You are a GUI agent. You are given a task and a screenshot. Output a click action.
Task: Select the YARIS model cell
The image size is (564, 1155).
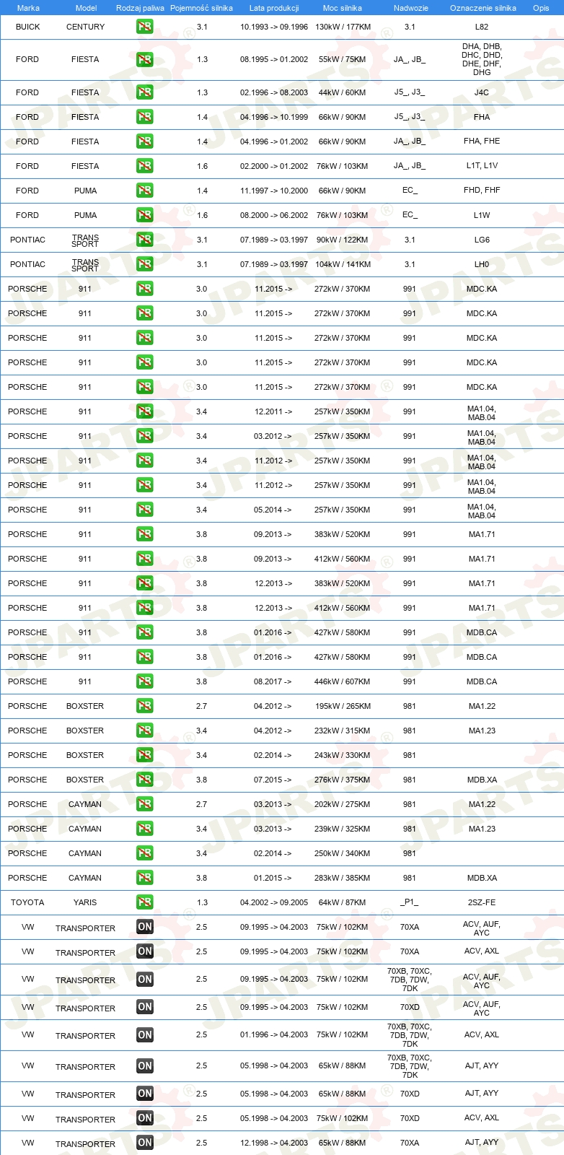coord(85,902)
